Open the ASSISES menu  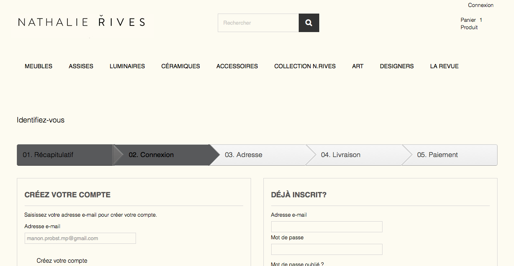point(81,66)
